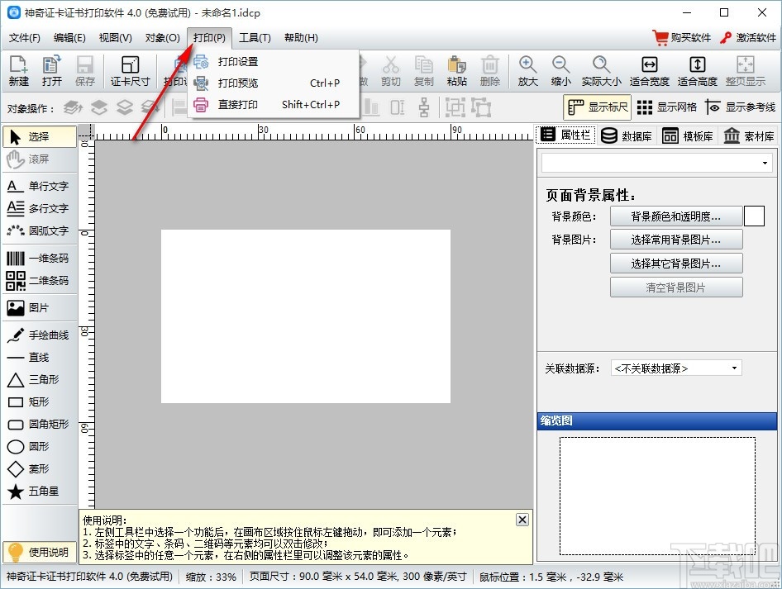Click the white card canvas page
Image resolution: width=782 pixels, height=589 pixels.
coord(306,316)
